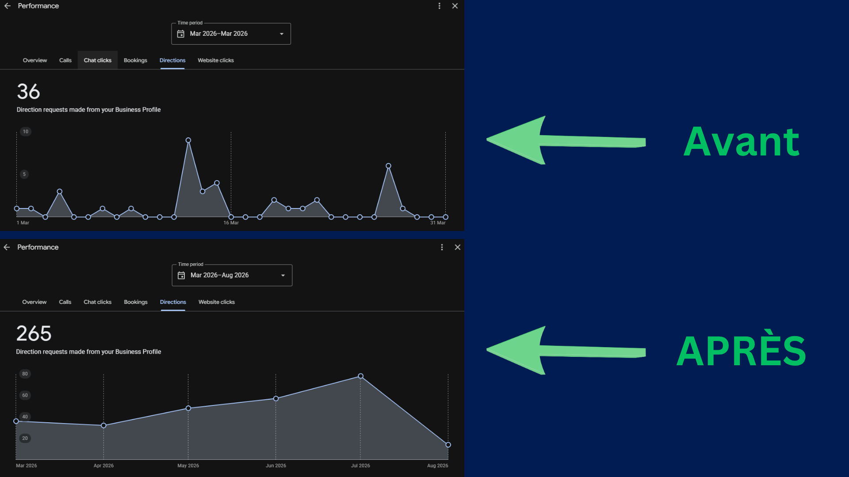
Task: Switch to Chat clicks tab in top panel
Action: coord(98,60)
